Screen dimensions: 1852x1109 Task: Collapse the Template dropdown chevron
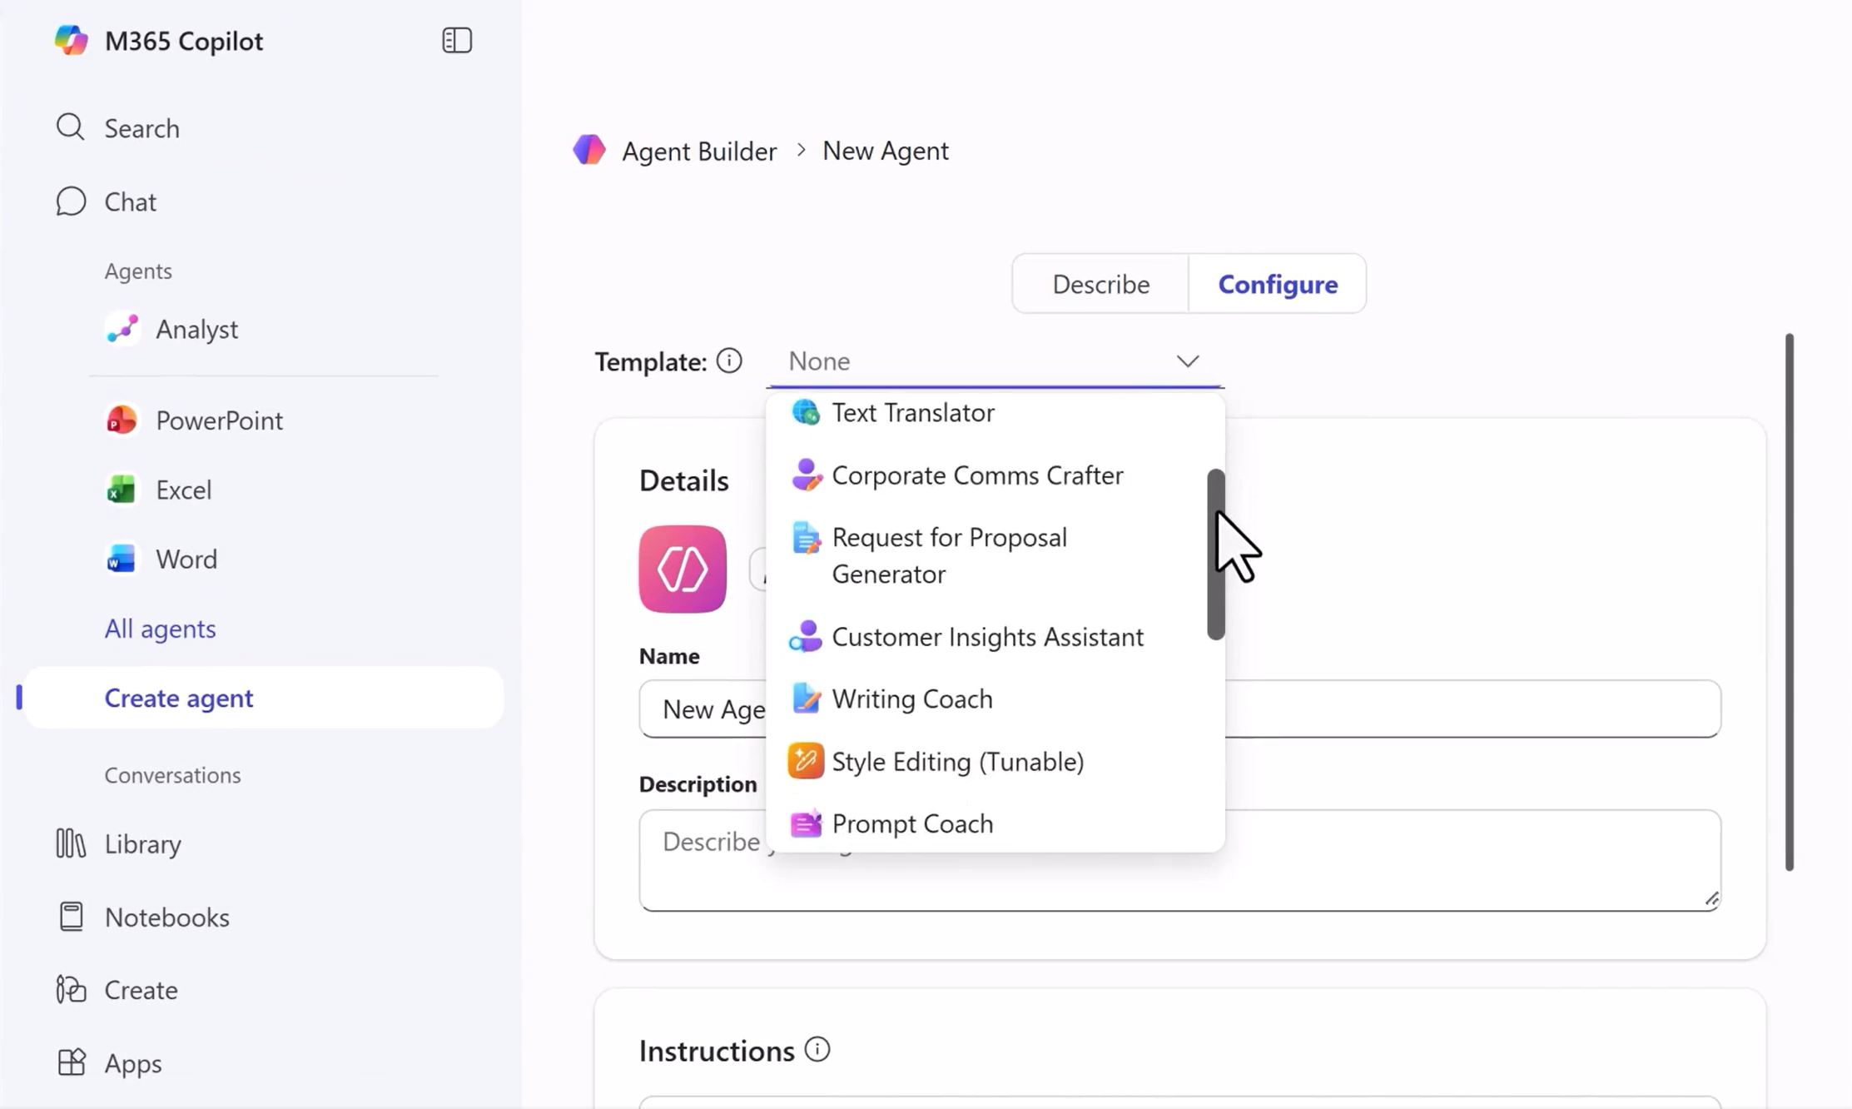1188,361
